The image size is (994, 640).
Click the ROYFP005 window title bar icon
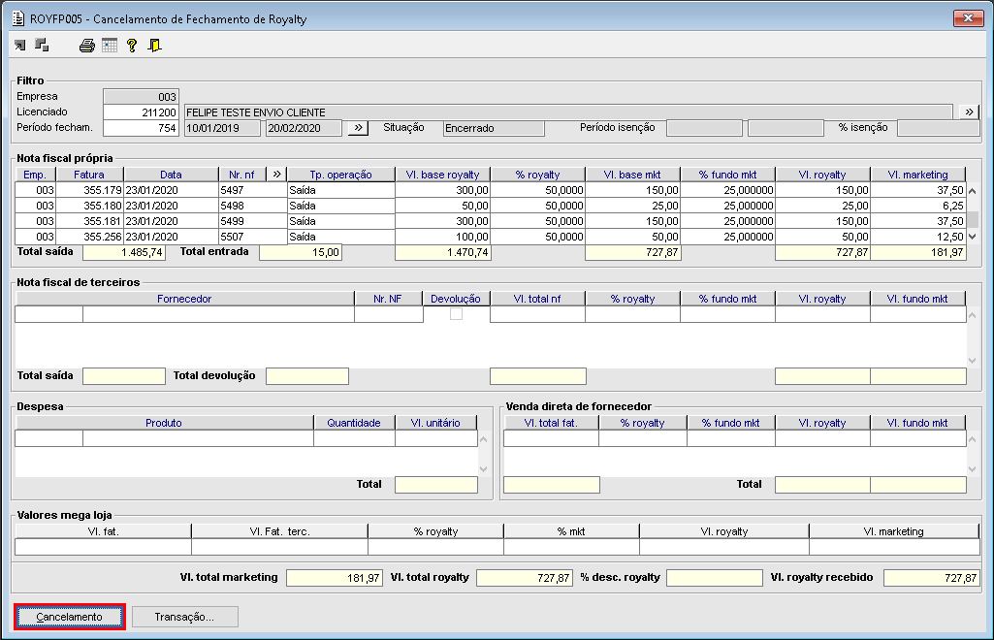coord(16,17)
